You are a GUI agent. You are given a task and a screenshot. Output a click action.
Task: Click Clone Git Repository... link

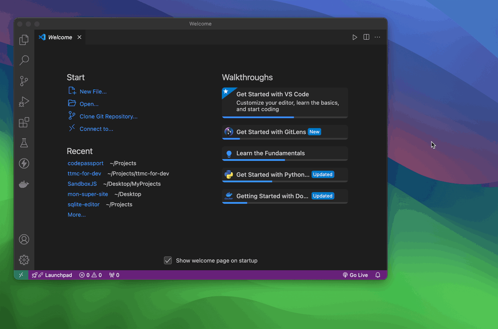pyautogui.click(x=109, y=116)
